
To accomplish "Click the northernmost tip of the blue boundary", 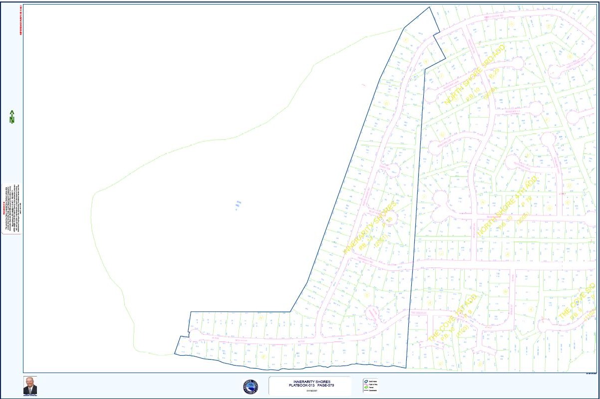I will click(429, 7).
